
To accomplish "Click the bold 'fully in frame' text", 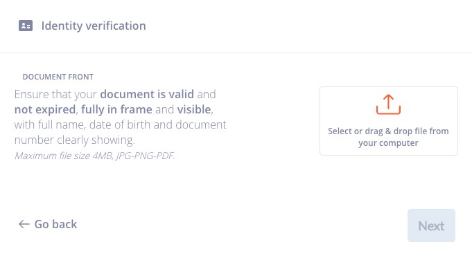I will (116, 109).
